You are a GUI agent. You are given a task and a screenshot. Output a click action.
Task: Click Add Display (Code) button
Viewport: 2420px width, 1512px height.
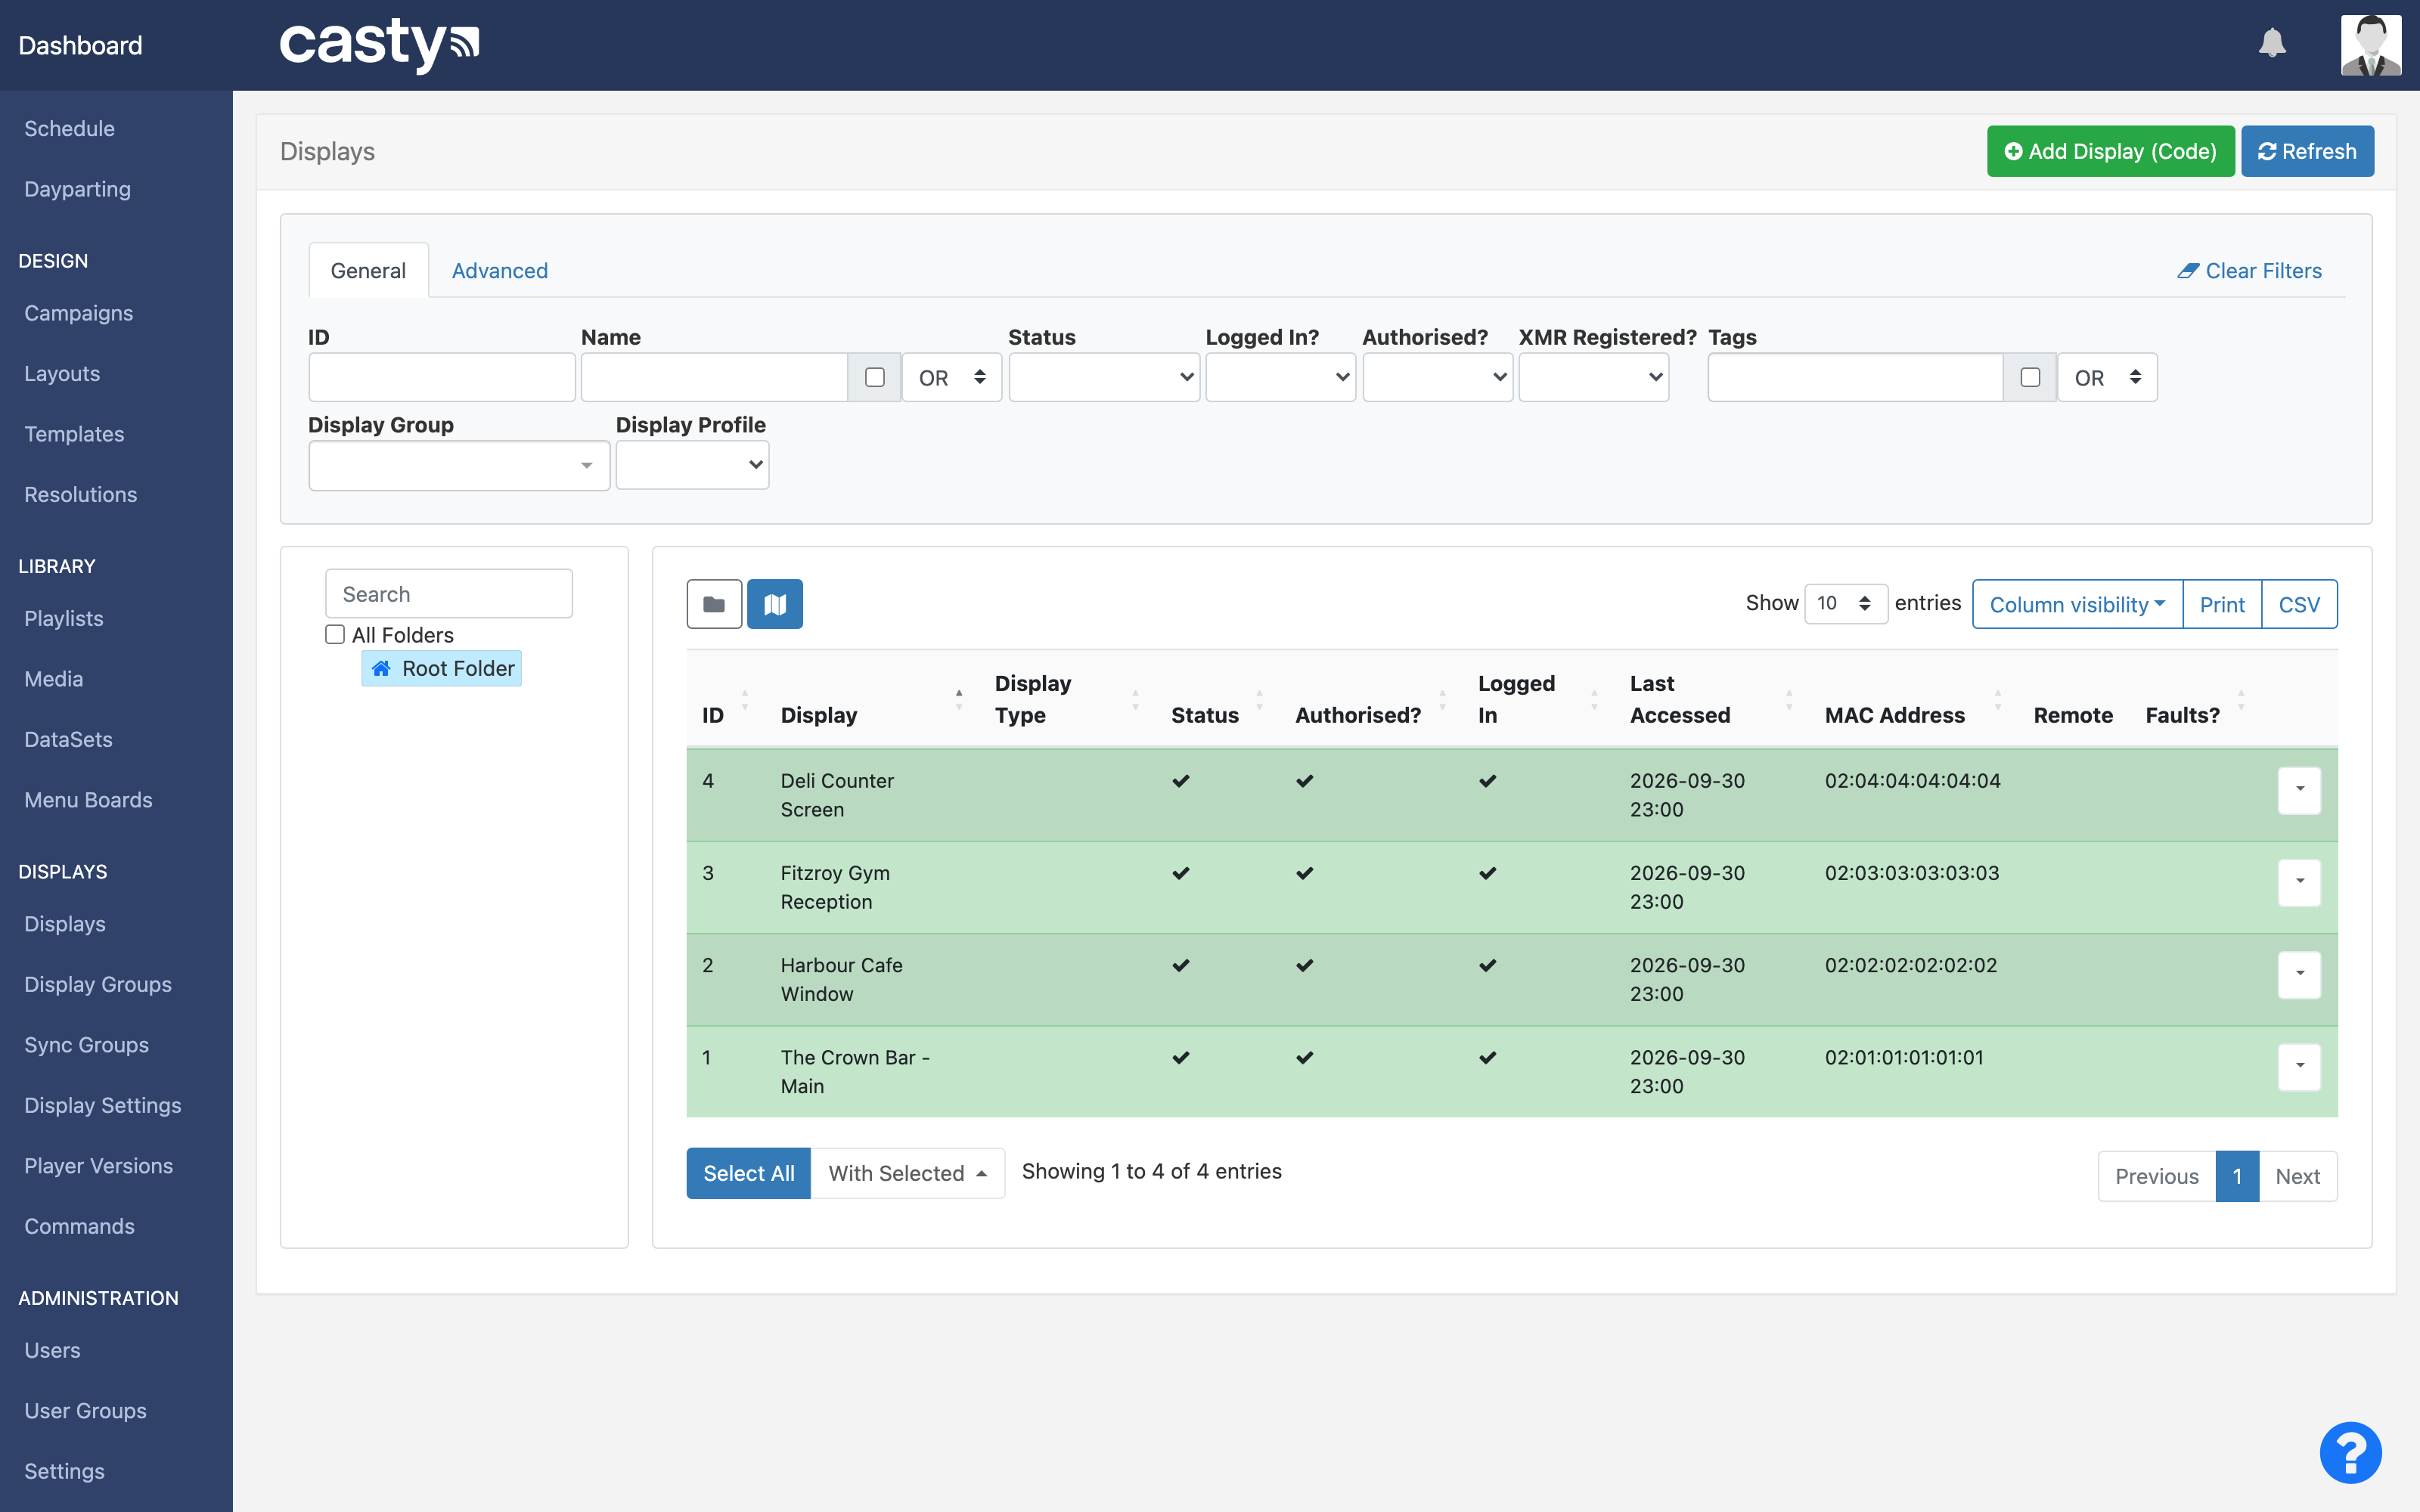pyautogui.click(x=2110, y=151)
